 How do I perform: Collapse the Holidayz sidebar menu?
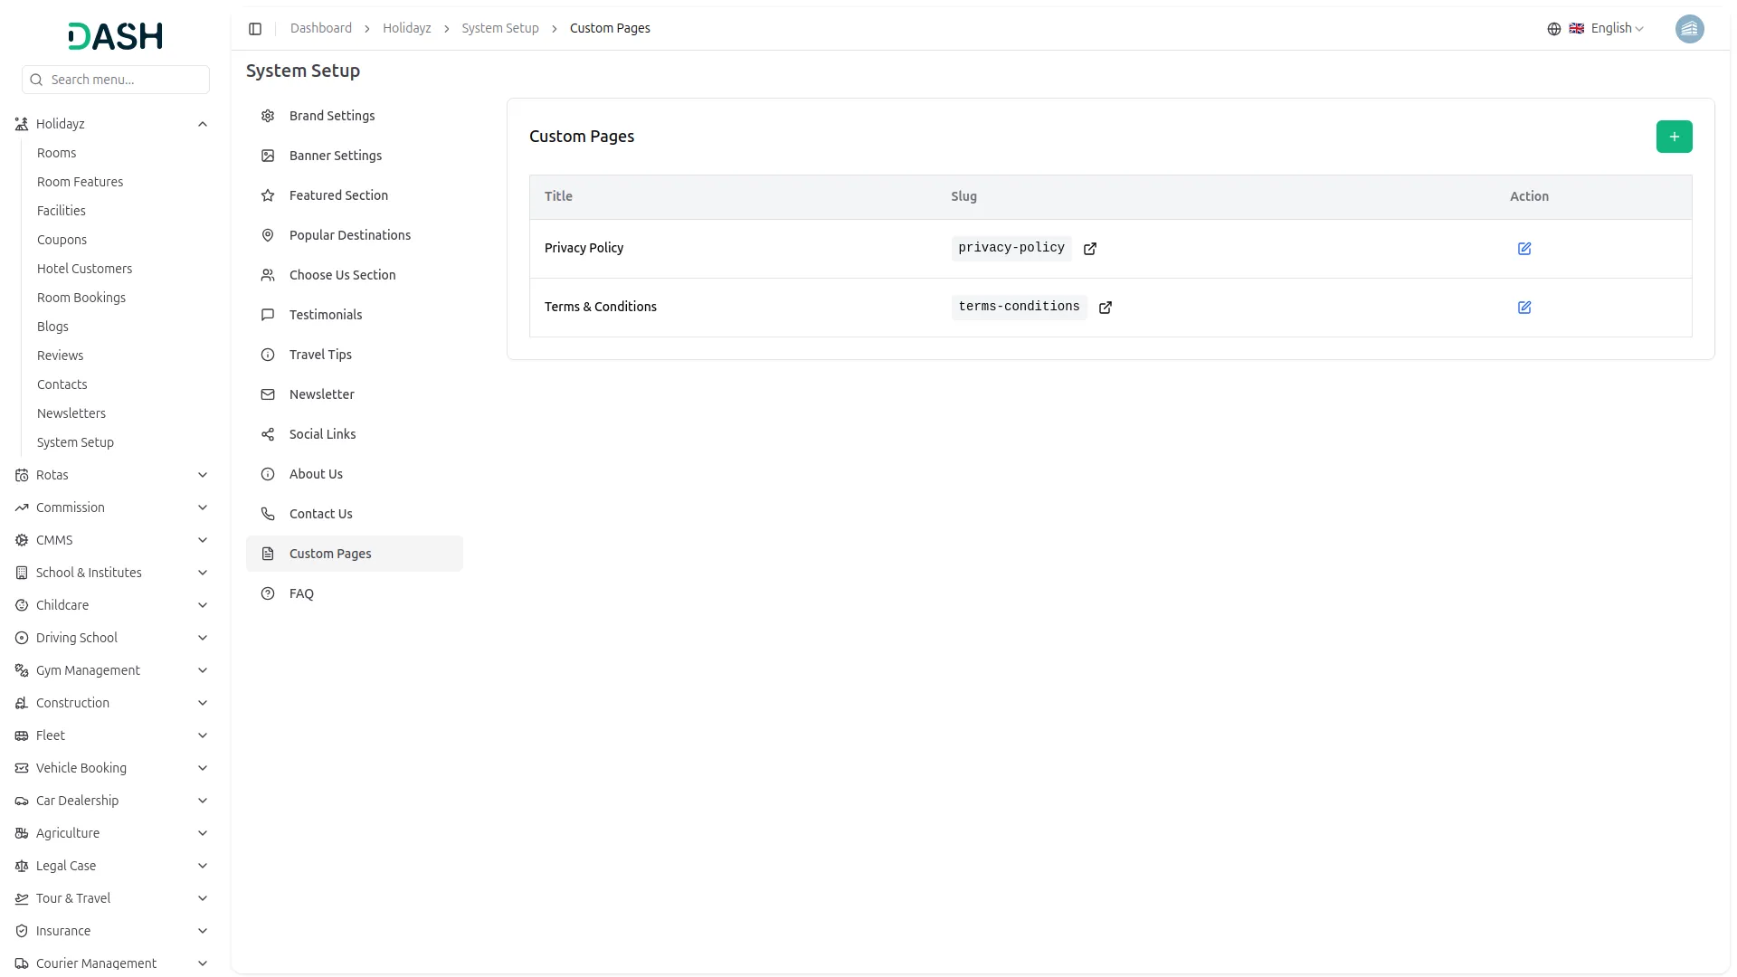tap(203, 124)
